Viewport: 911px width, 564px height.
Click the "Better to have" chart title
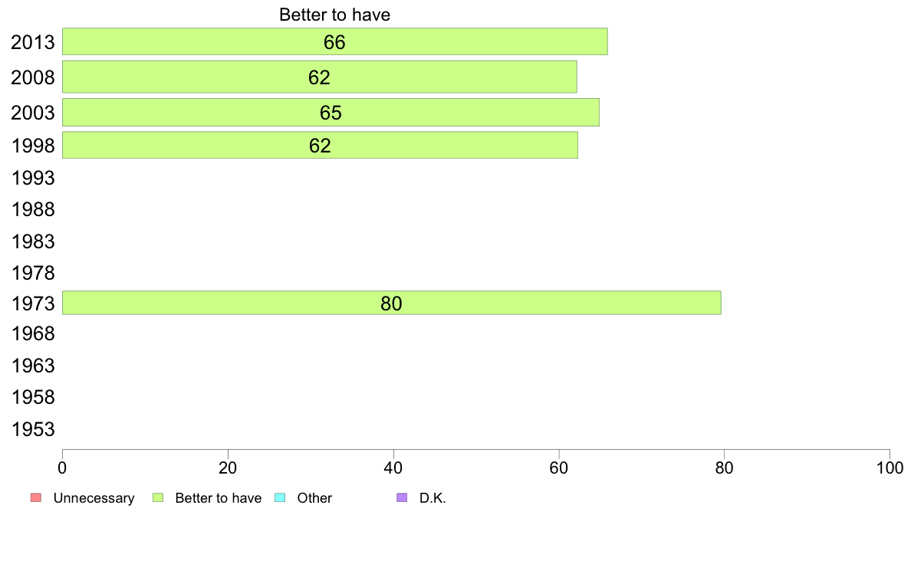334,15
